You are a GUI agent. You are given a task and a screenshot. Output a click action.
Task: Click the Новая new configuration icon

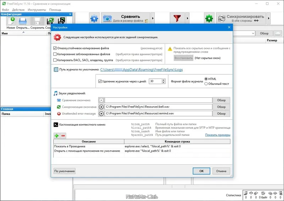tap(11, 21)
